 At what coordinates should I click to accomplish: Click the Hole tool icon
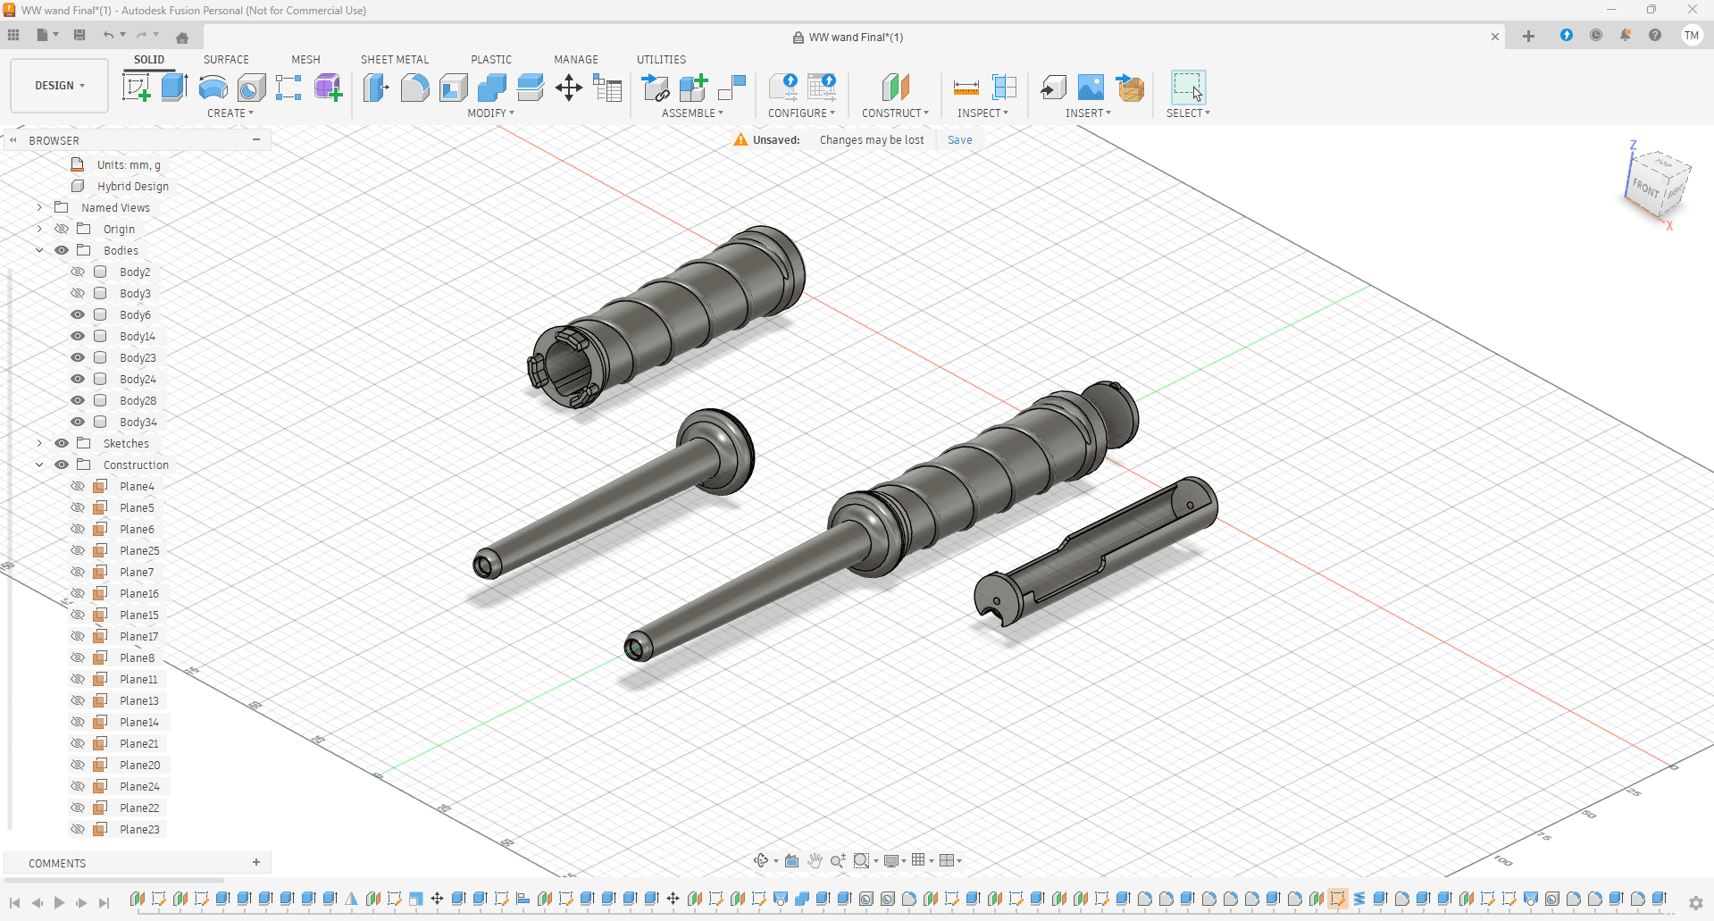point(251,88)
